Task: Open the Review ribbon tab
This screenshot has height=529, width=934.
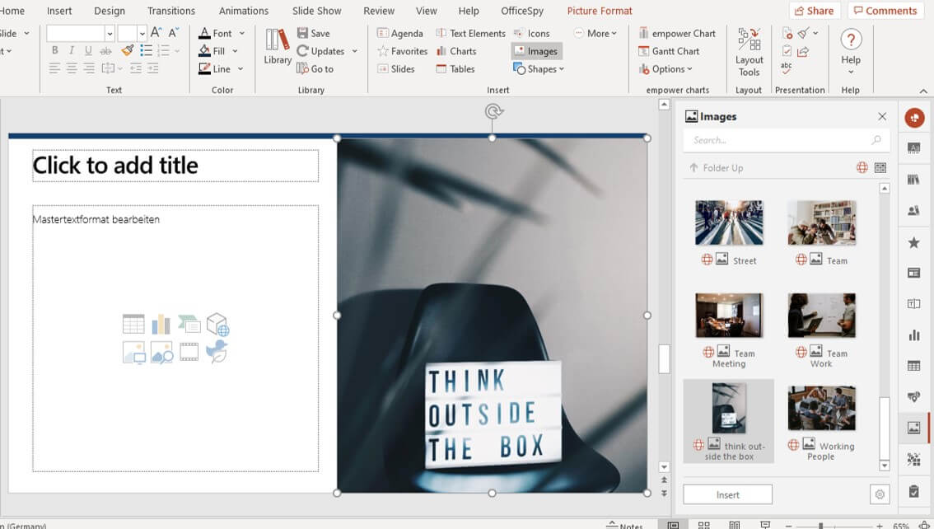Action: (378, 11)
